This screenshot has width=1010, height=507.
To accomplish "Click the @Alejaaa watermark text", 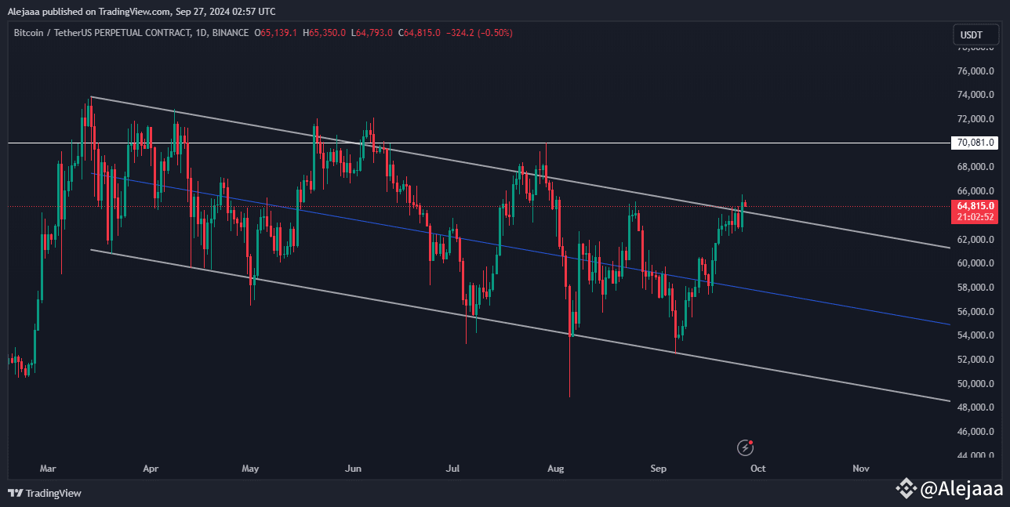I will pyautogui.click(x=961, y=490).
